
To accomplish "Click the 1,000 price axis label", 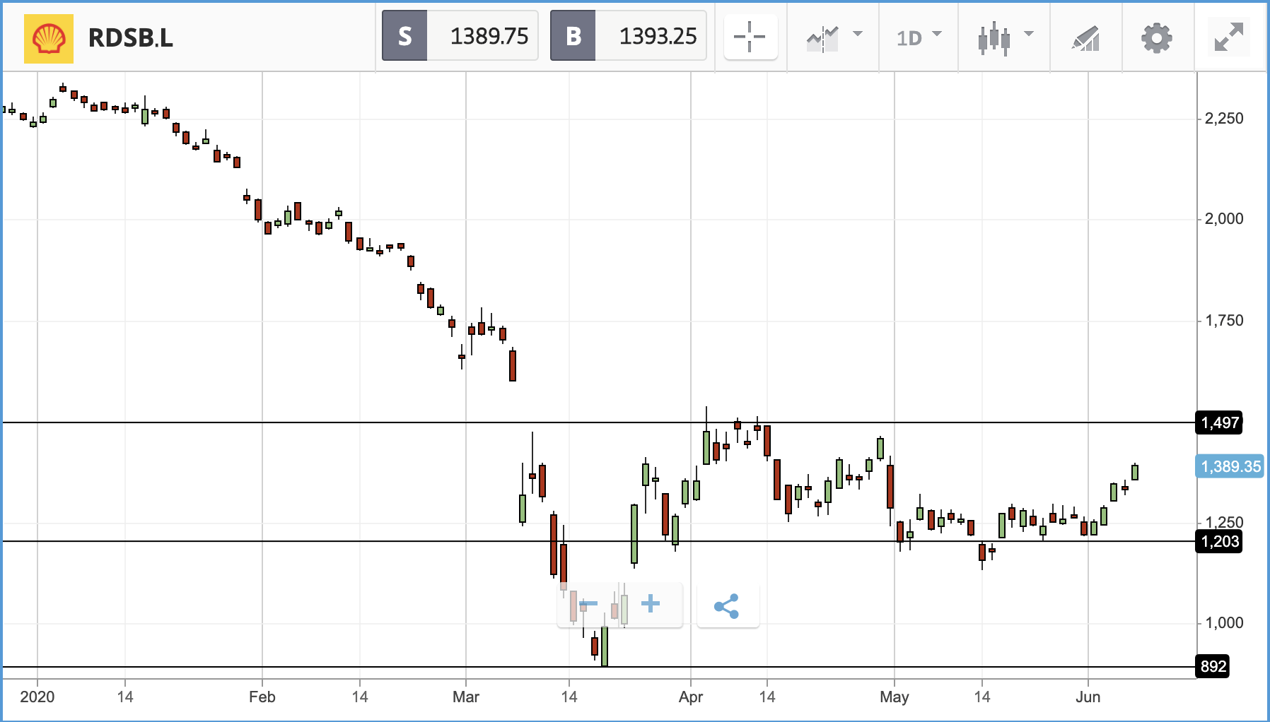I will point(1223,623).
